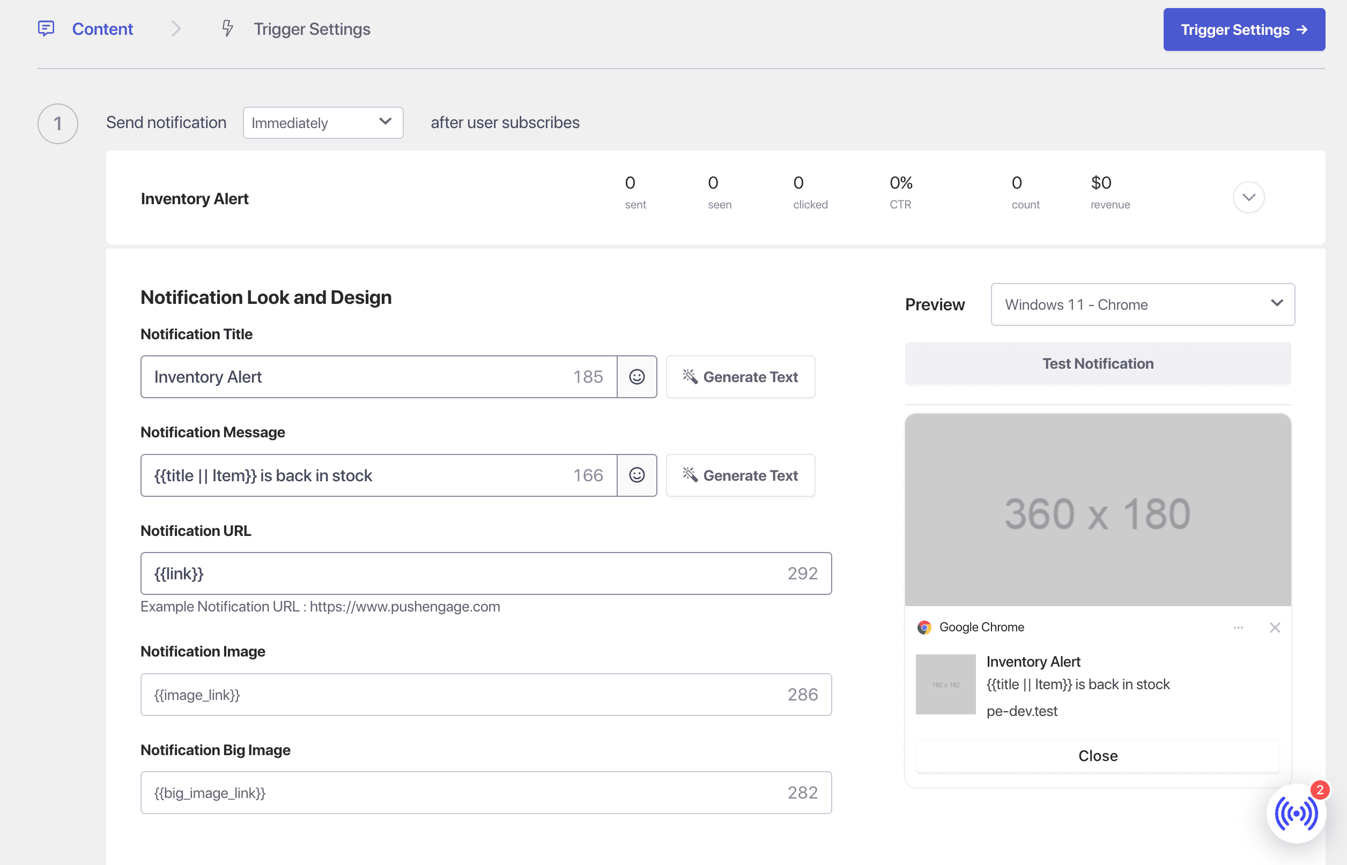Screen dimensions: 1347x865
Task: Switch to the Content step tab
Action: (x=102, y=28)
